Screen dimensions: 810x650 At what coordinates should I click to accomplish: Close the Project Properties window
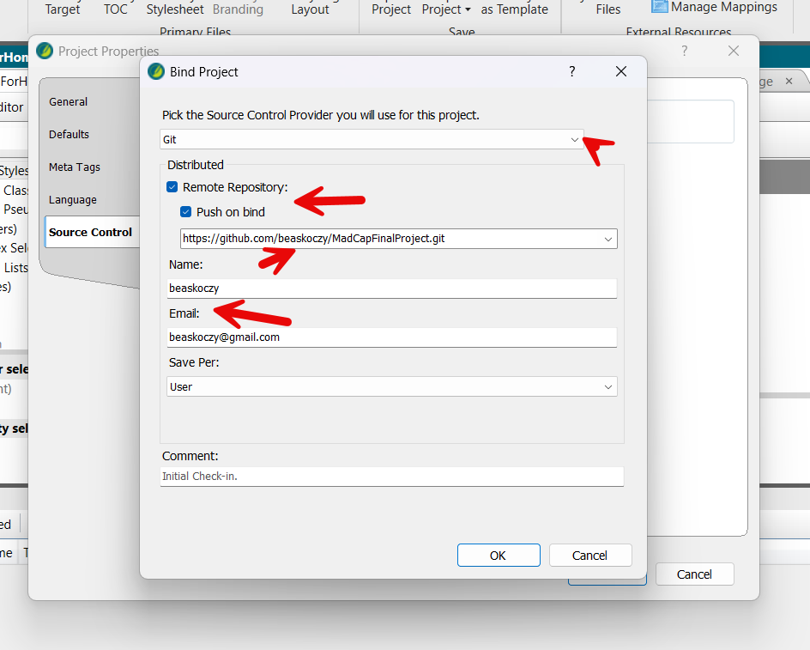[x=734, y=51]
